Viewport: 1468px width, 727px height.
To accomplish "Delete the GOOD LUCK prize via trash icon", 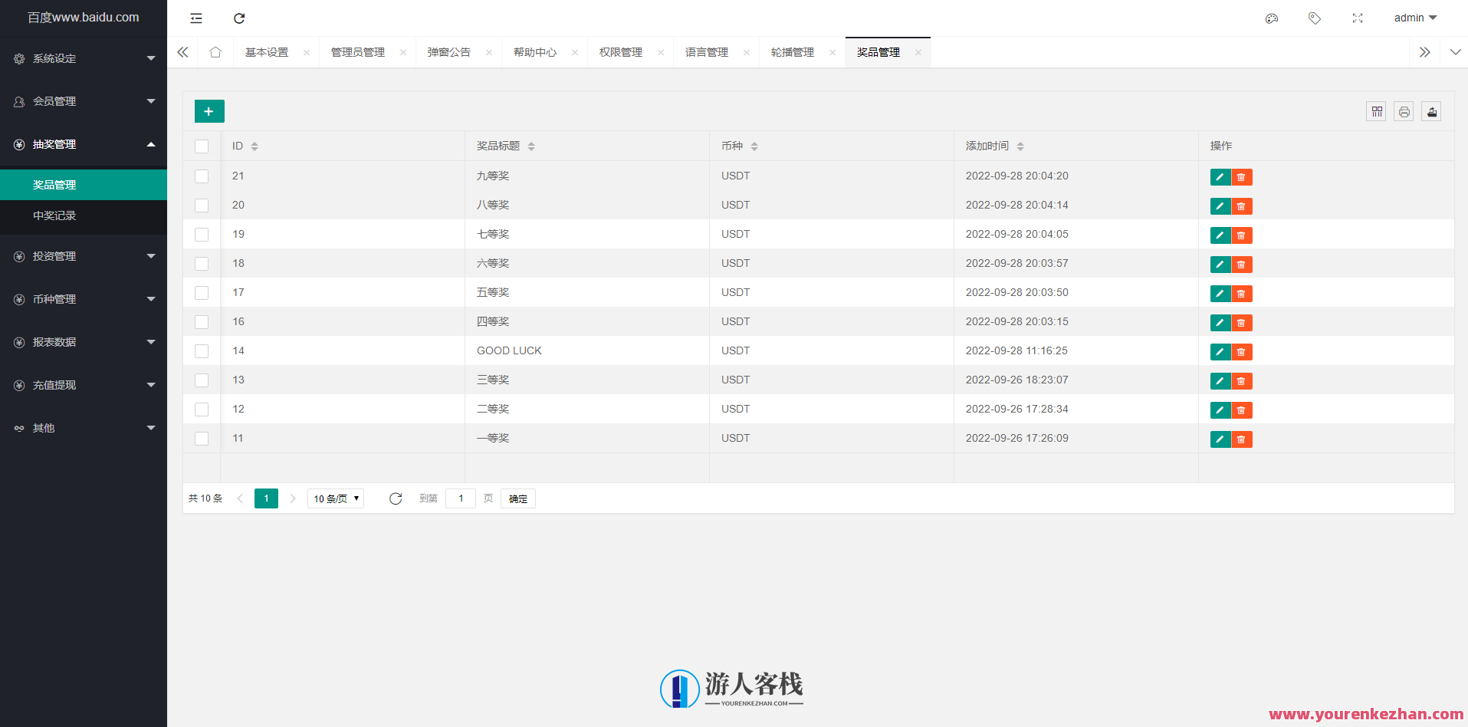I will 1241,351.
